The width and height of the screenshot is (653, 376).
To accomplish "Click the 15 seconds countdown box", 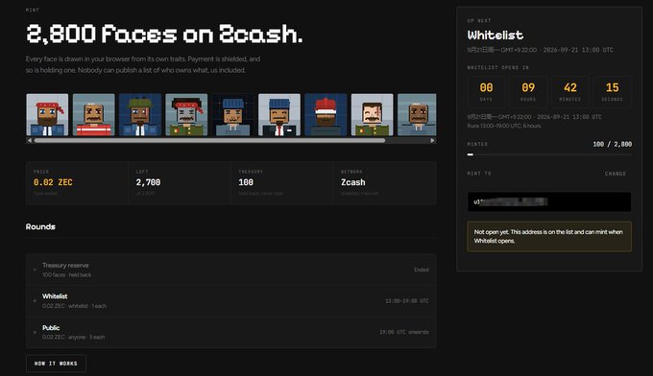I will tap(613, 92).
